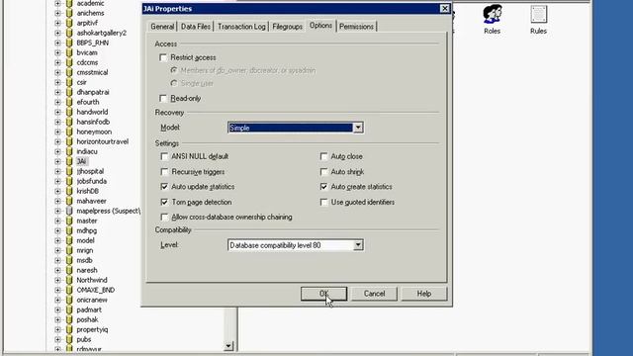Check Allow cross-database ownership chaining

coord(164,218)
